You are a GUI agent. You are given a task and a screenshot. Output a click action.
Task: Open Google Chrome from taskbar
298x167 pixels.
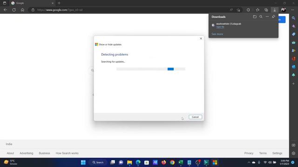[x=172, y=162]
